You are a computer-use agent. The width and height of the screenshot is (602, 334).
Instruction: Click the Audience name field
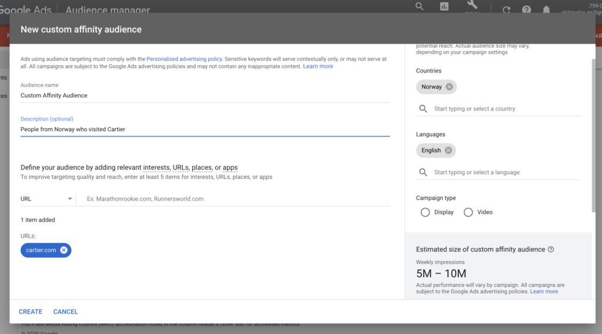click(205, 96)
